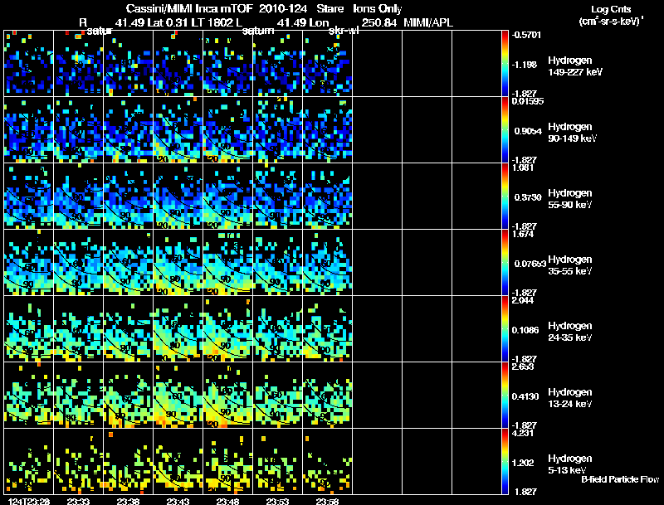Click the 'B-field Particle Flow' text

[x=620, y=479]
